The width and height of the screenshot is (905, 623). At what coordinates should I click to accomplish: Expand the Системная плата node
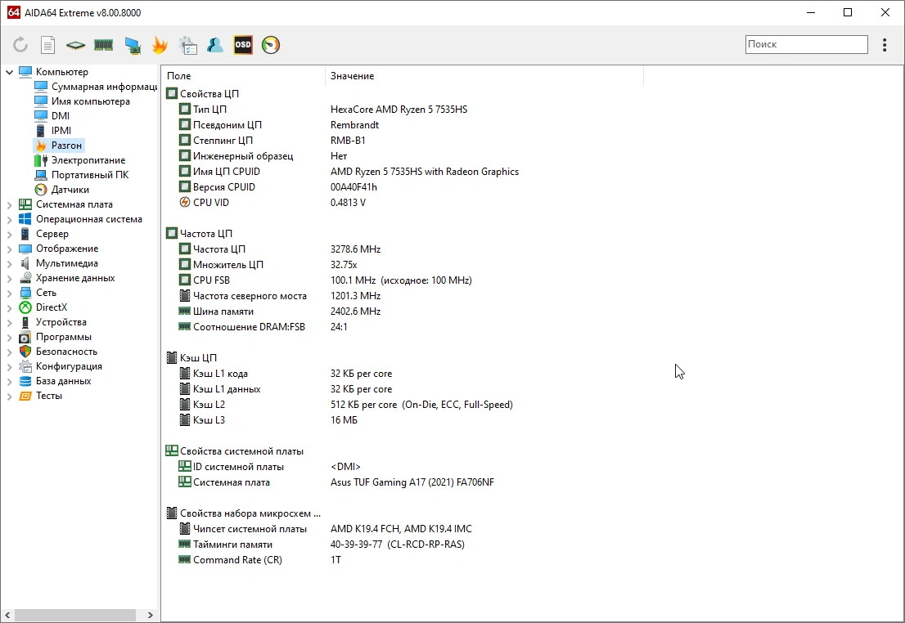[9, 204]
